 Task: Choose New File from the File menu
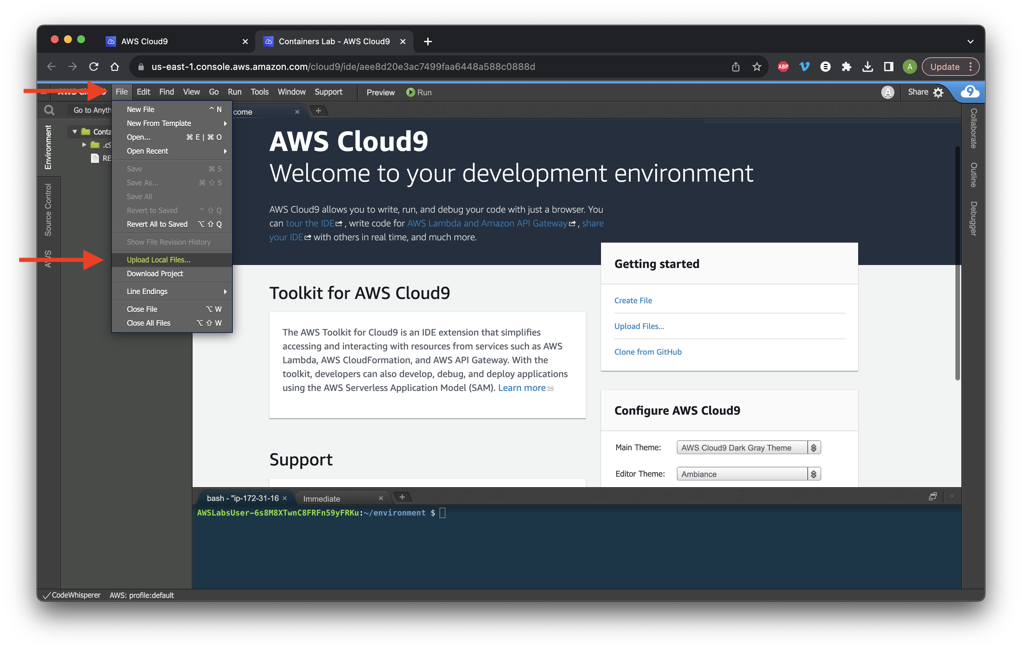(172, 109)
